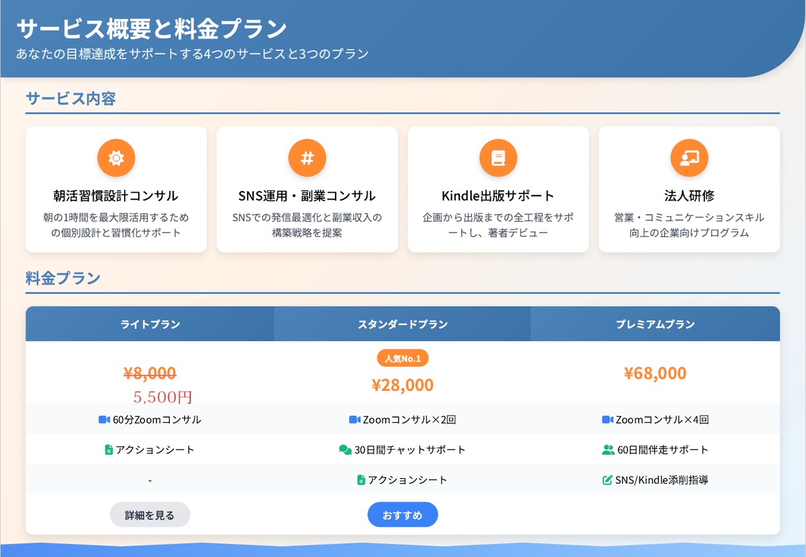Screen dimensions: 806x557
Task: Click chat bubbles icon beside 30日間チャットサポート
Action: tap(345, 450)
